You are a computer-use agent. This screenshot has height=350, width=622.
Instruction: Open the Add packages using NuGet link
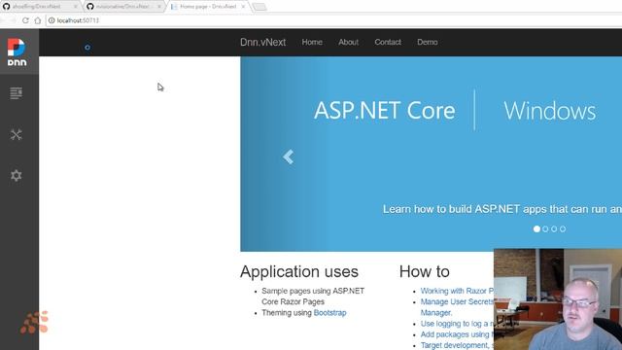457,334
